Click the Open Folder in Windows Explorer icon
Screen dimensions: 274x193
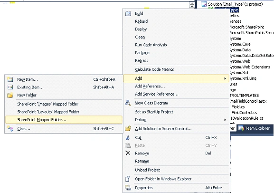128,179
